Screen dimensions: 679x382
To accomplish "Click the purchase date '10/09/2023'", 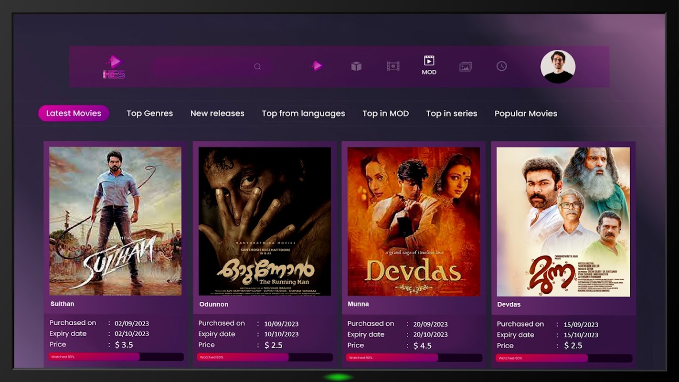I will 281,324.
